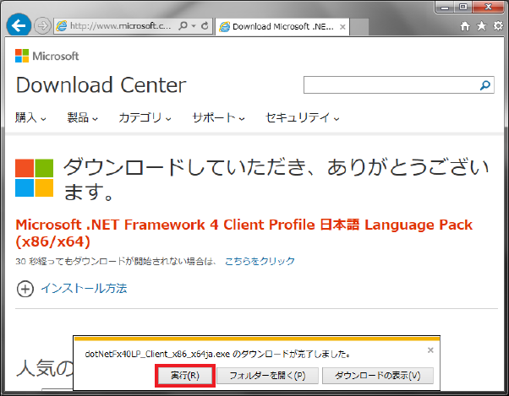Open favorites with the star icon

tap(482, 26)
